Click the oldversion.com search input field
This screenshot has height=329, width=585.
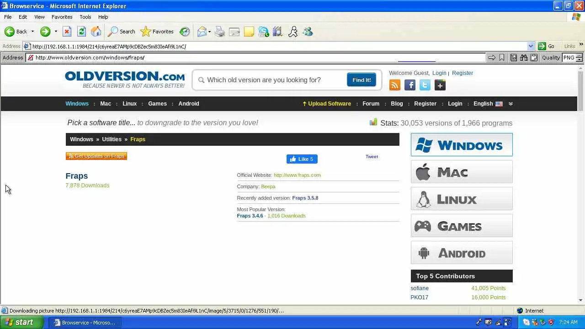[x=271, y=80]
